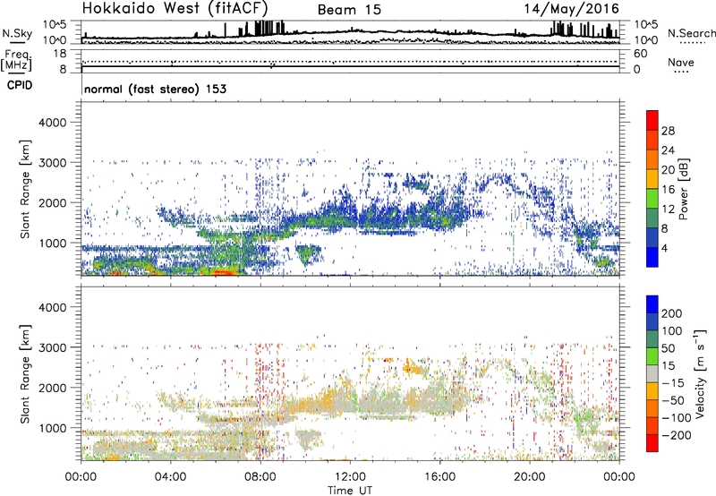Click the "08:00" time tick label
The width and height of the screenshot is (716, 496).
click(260, 477)
